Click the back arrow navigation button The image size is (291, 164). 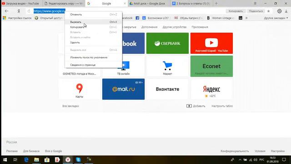7,11
